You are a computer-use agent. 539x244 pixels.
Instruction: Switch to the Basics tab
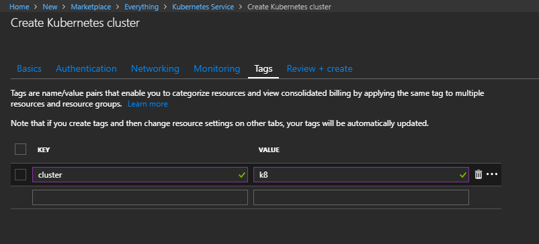[x=29, y=68]
